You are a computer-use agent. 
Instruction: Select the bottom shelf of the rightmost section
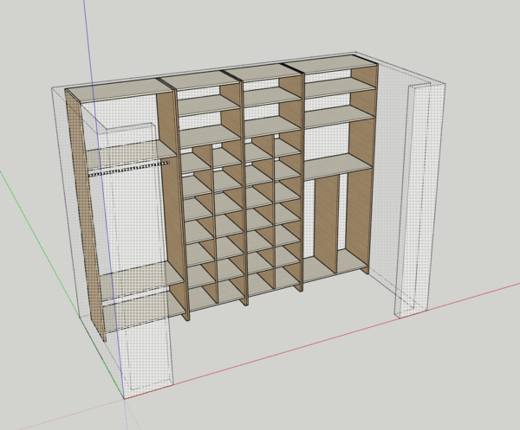click(x=334, y=265)
